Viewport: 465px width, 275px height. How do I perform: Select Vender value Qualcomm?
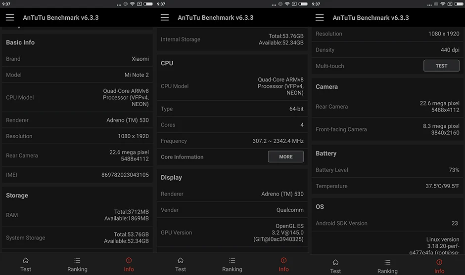(290, 210)
